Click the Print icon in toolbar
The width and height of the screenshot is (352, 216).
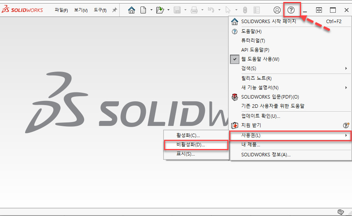click(x=194, y=10)
